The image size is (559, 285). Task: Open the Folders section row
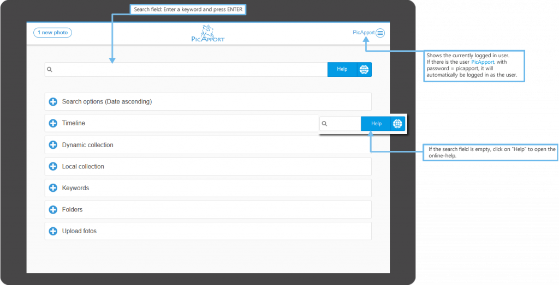207,209
